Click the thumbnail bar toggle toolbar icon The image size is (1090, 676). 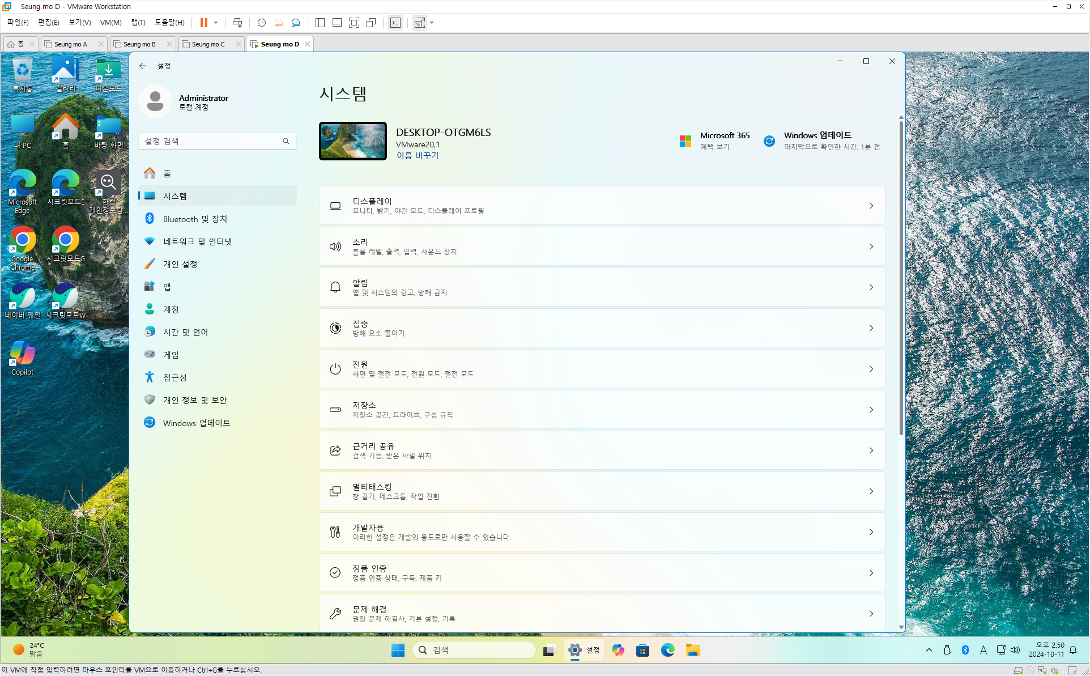337,23
